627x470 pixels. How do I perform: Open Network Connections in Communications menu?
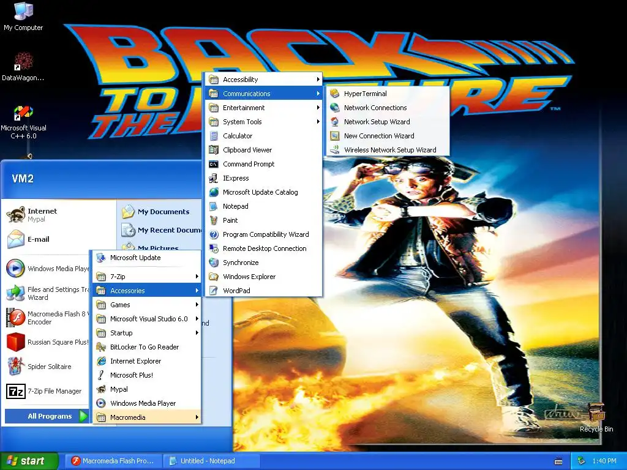point(388,108)
